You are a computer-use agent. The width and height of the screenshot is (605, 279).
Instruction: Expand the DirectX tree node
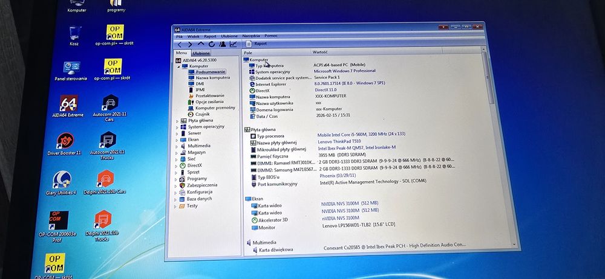coord(177,165)
